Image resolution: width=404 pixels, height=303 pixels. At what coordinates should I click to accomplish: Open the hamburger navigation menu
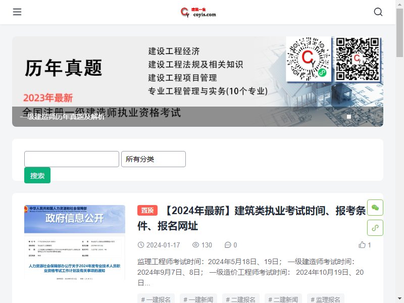(x=17, y=12)
